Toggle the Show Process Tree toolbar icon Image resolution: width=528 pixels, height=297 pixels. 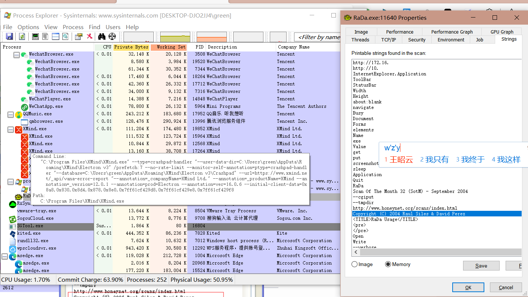point(45,36)
